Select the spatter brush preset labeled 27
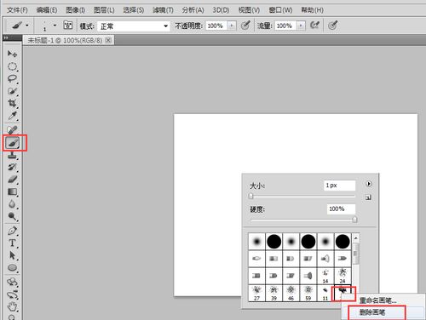426x320 pixels. 256,293
